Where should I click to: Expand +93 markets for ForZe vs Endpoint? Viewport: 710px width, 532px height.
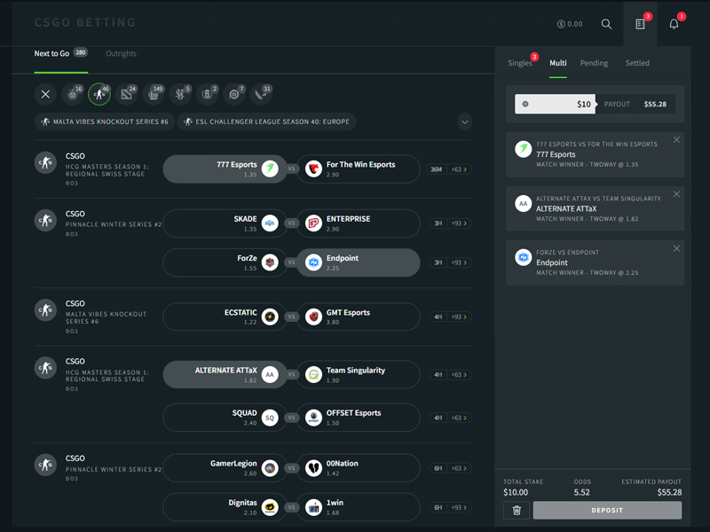tap(459, 262)
